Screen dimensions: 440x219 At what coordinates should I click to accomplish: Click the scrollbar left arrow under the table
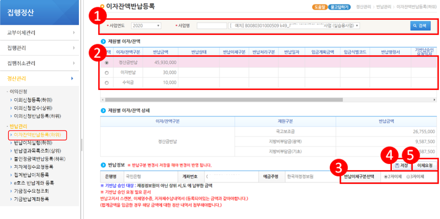102,100
